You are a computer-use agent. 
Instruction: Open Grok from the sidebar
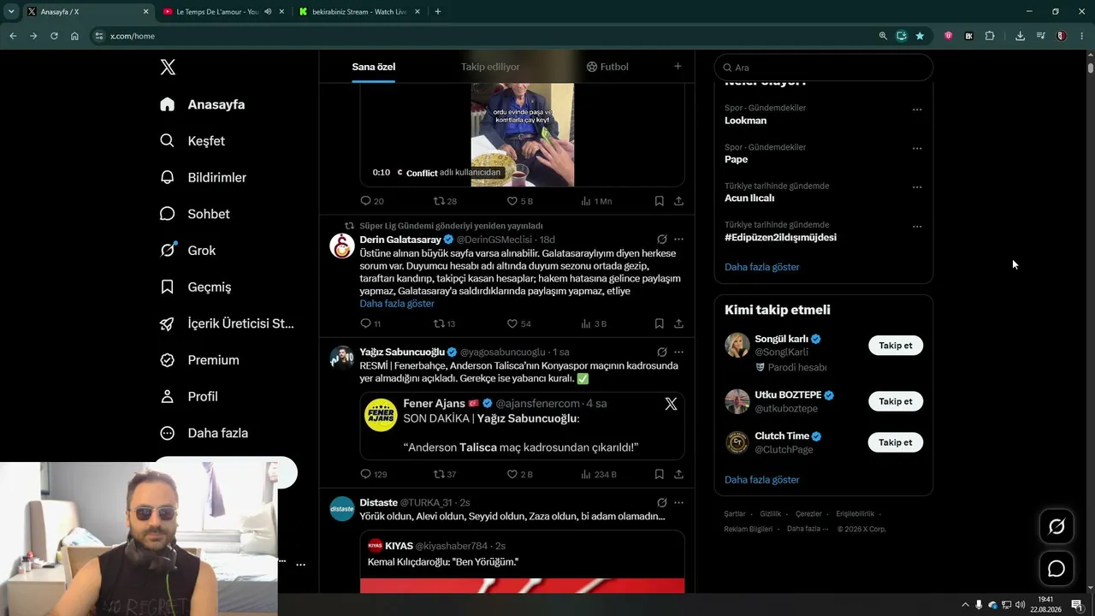tap(188, 251)
